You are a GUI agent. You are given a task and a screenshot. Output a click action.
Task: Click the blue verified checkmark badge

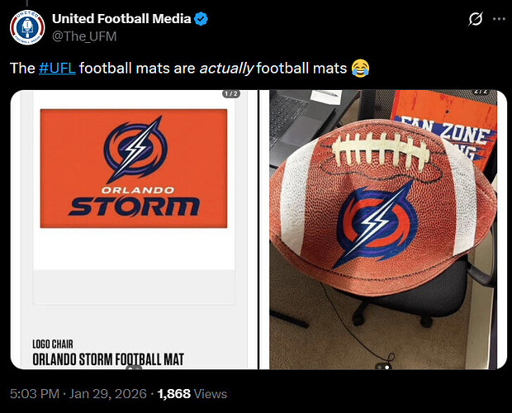tap(201, 19)
